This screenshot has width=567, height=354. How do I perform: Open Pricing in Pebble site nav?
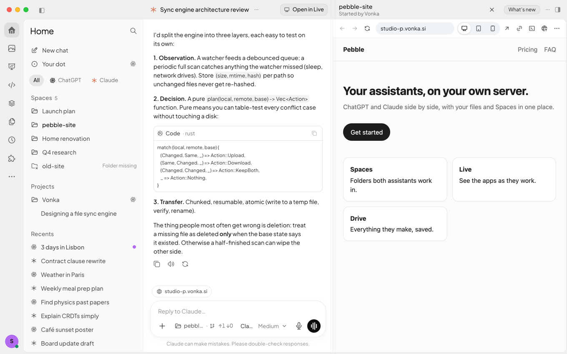point(527,50)
